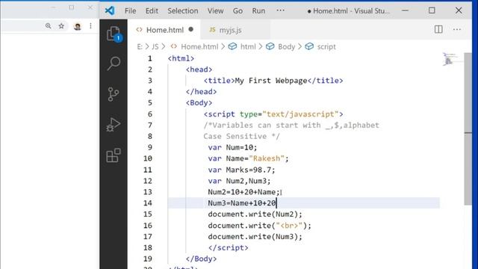Maximize the Visual Studio Code window
This screenshot has width=478, height=269.
point(432,10)
